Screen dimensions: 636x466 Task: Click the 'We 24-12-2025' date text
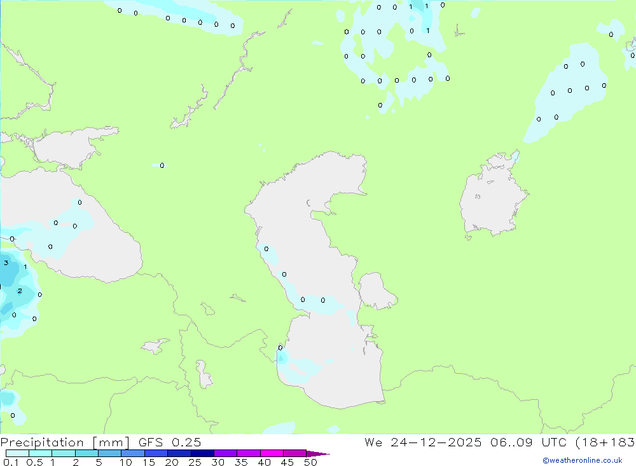coord(423,442)
